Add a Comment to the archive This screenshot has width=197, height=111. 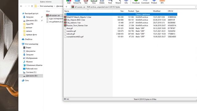point(145,2)
